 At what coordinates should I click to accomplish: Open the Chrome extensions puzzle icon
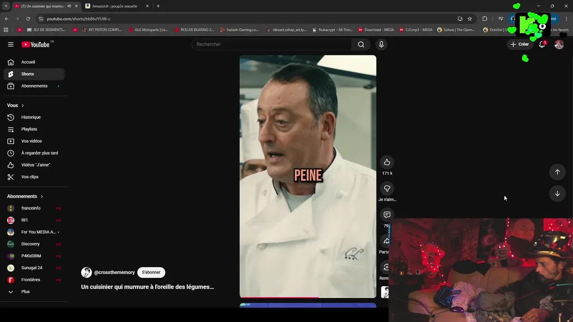point(485,19)
